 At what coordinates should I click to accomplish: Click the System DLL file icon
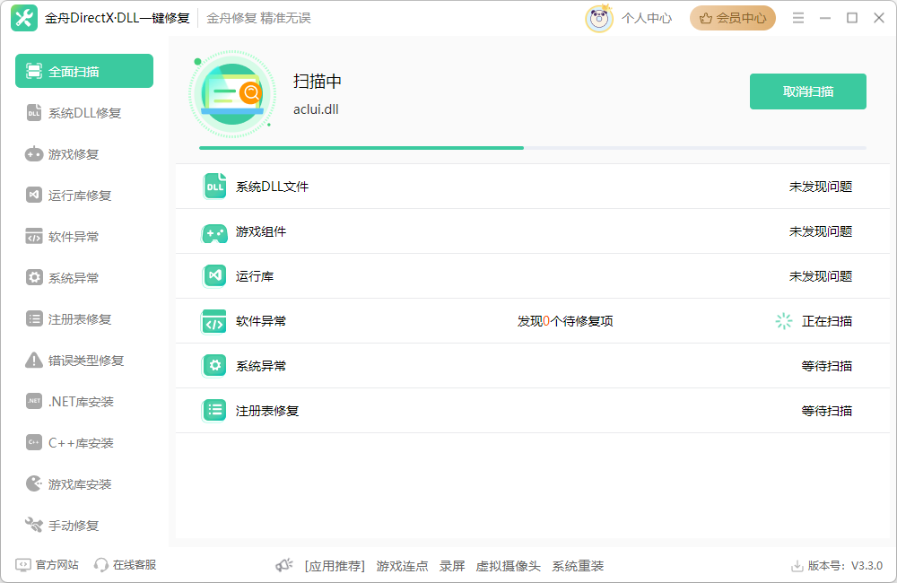pos(214,187)
